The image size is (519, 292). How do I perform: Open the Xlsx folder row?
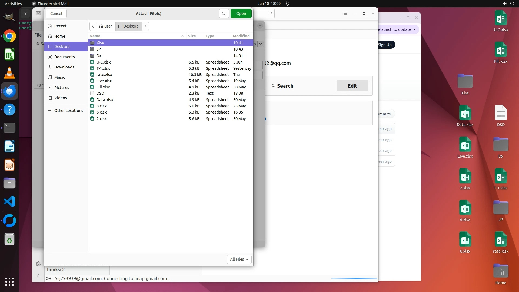[x=100, y=43]
